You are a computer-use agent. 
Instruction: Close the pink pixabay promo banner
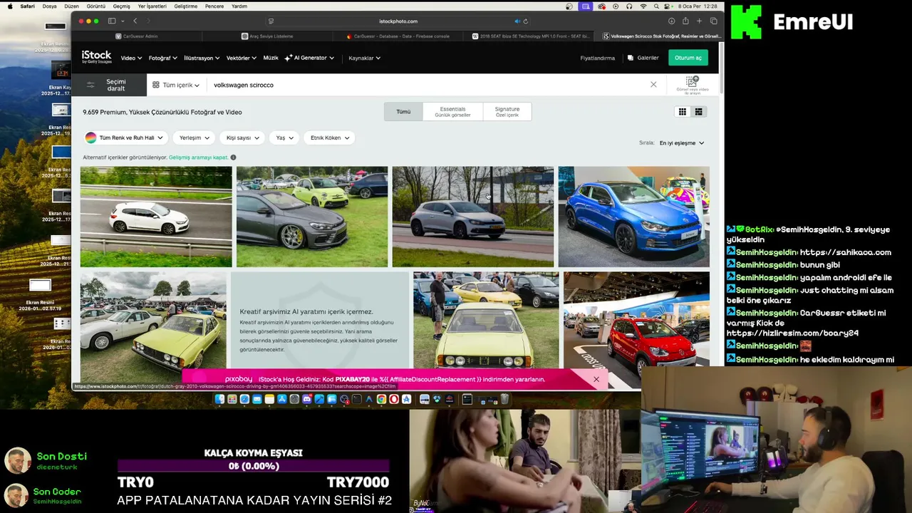[596, 379]
